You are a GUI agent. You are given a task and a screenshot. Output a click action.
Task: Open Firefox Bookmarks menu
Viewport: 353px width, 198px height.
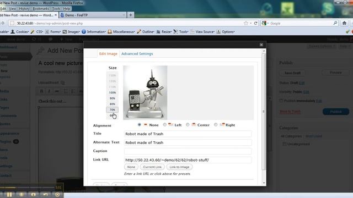(40, 9)
